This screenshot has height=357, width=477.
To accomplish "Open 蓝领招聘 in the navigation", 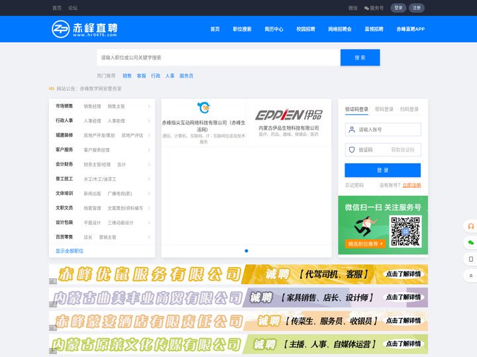I will pos(374,29).
